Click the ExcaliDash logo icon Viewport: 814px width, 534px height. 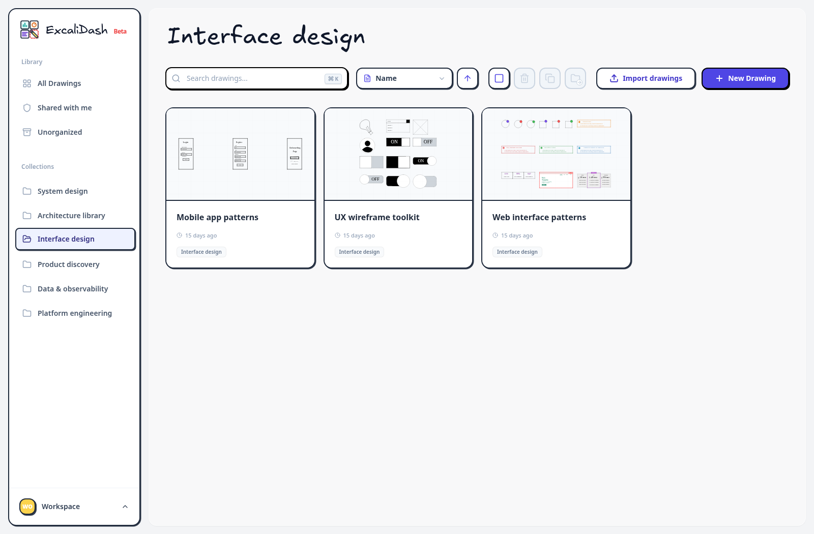(30, 29)
